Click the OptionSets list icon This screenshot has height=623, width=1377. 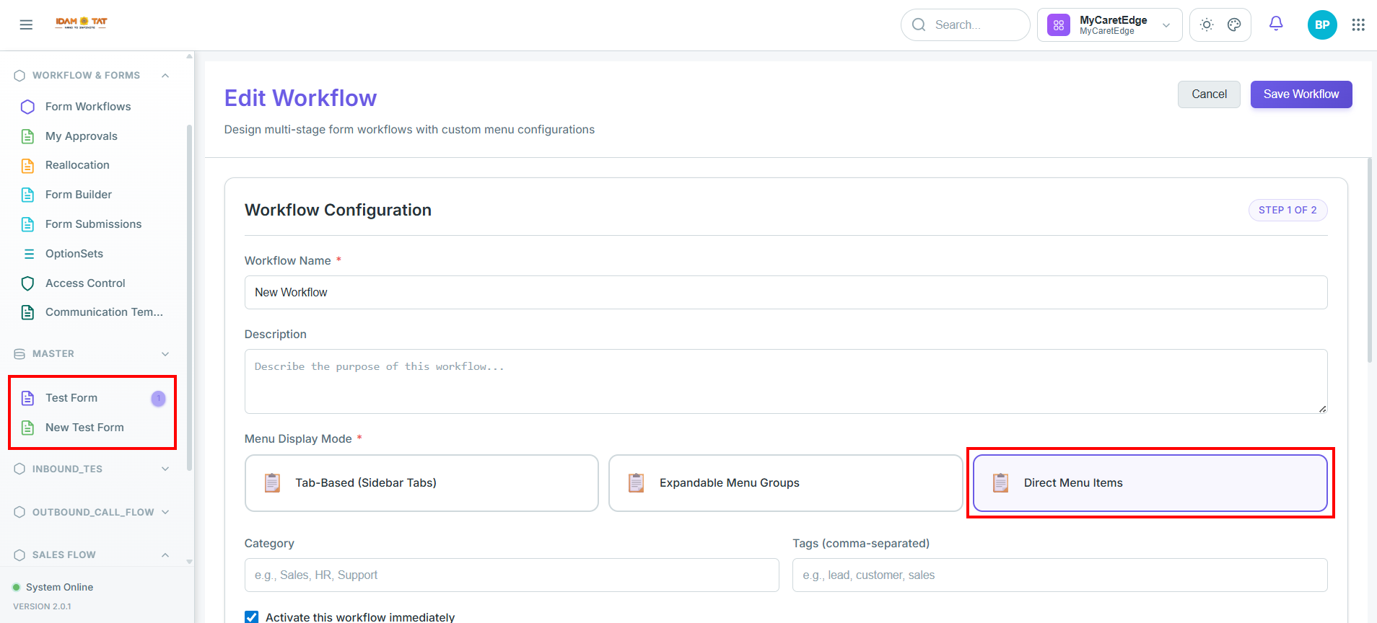click(29, 254)
